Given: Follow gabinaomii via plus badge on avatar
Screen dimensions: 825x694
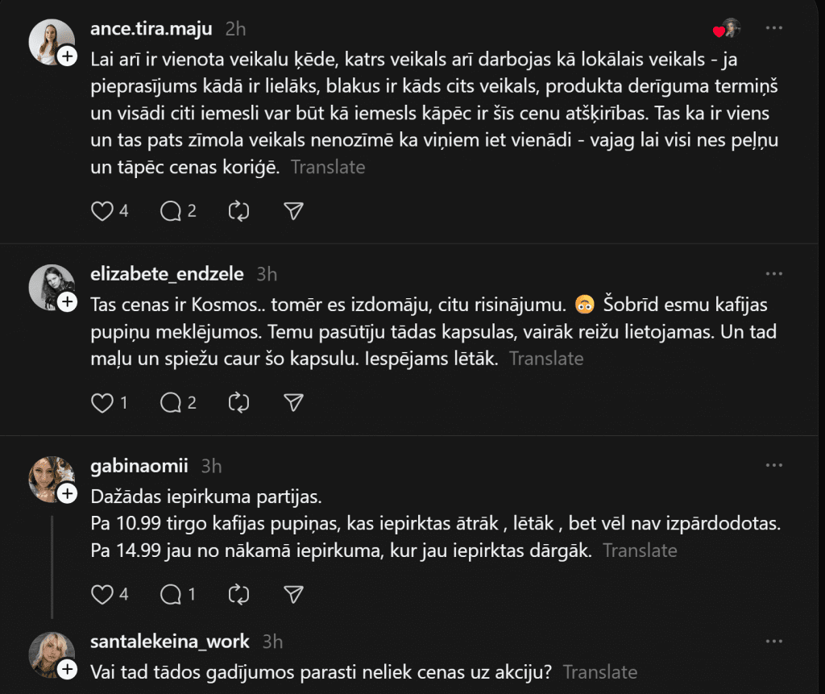Looking at the screenshot, I should [x=68, y=493].
